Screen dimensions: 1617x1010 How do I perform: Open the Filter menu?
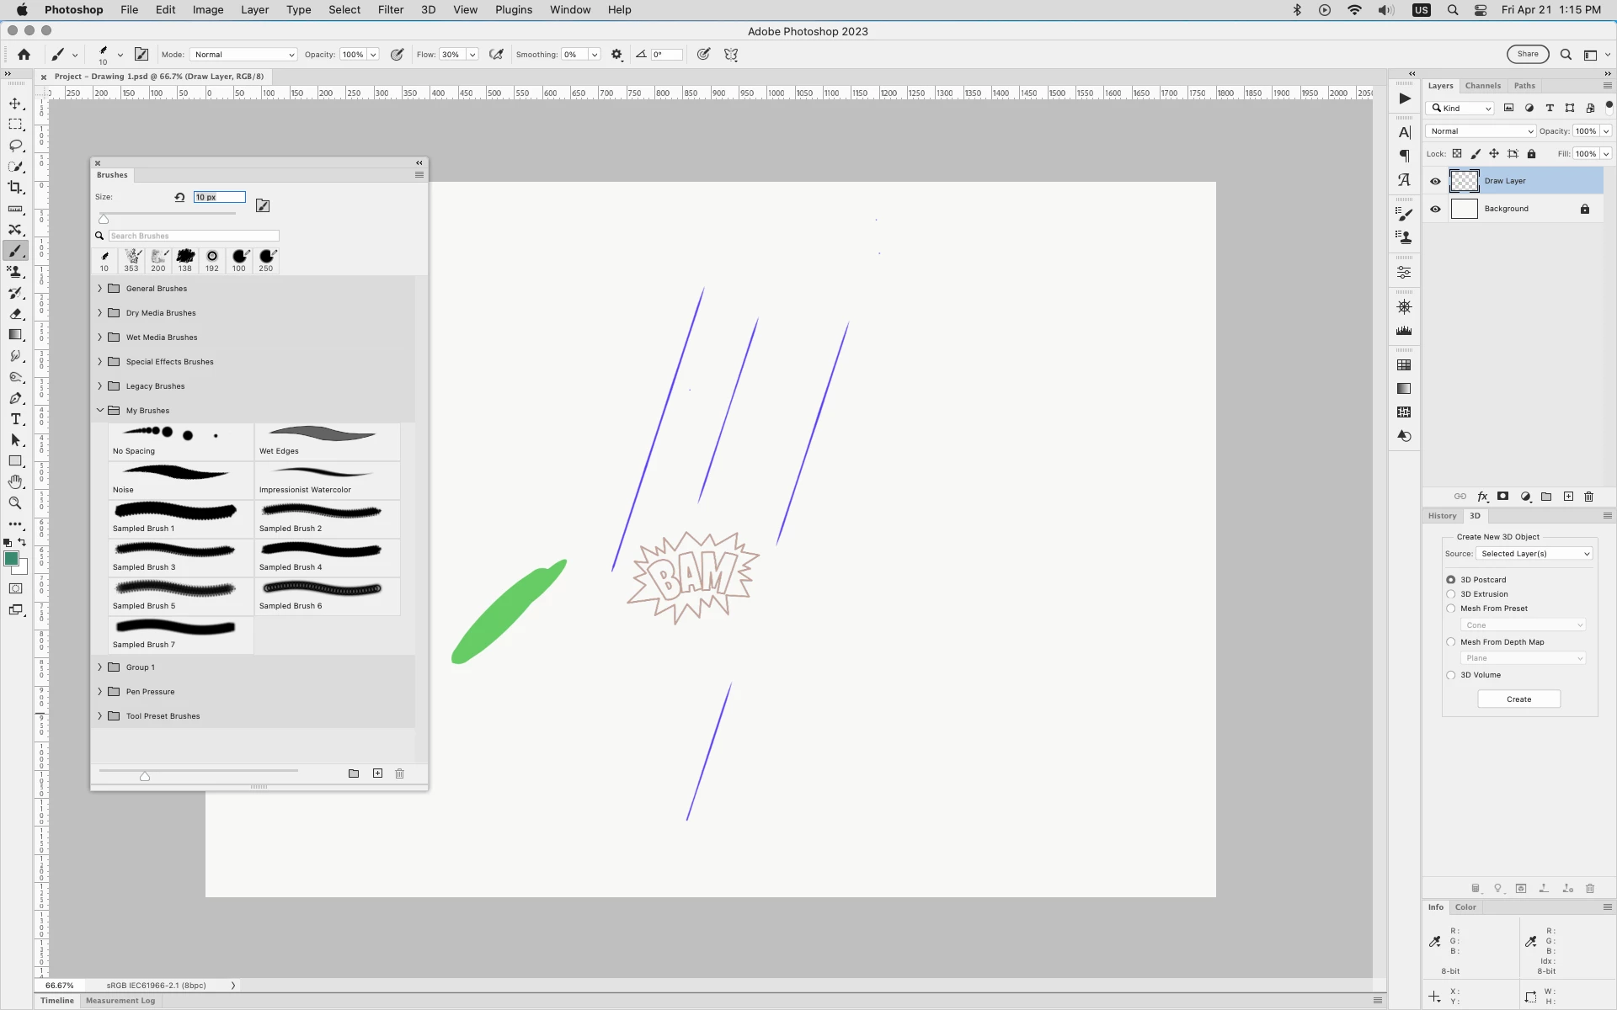(390, 10)
